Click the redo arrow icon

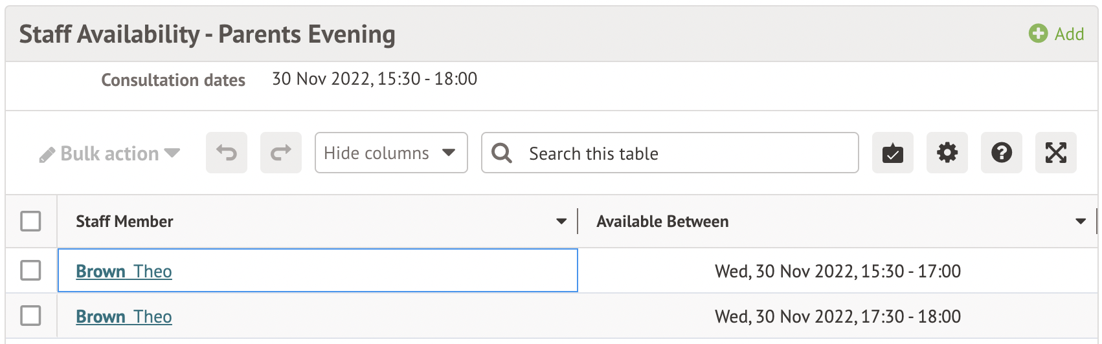(281, 153)
